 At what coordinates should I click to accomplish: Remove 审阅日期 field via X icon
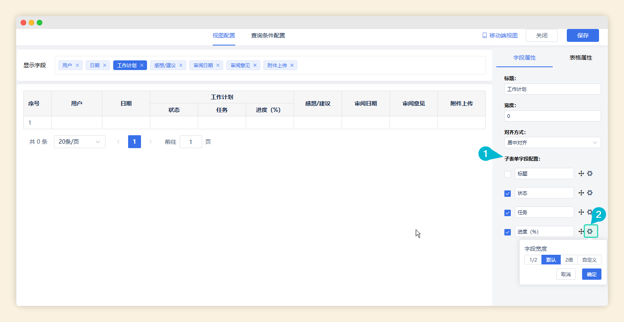[218, 65]
